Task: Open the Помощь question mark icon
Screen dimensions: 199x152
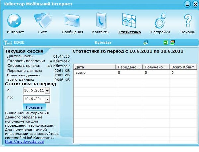Action: pyautogui.click(x=188, y=21)
